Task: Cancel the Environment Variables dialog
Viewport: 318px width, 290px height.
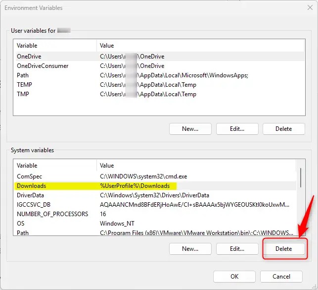Action: click(x=281, y=276)
